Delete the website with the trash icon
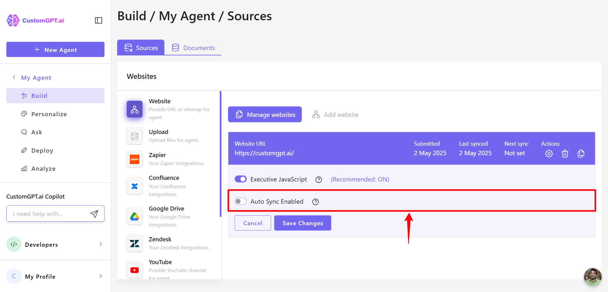The width and height of the screenshot is (608, 292). coord(565,154)
